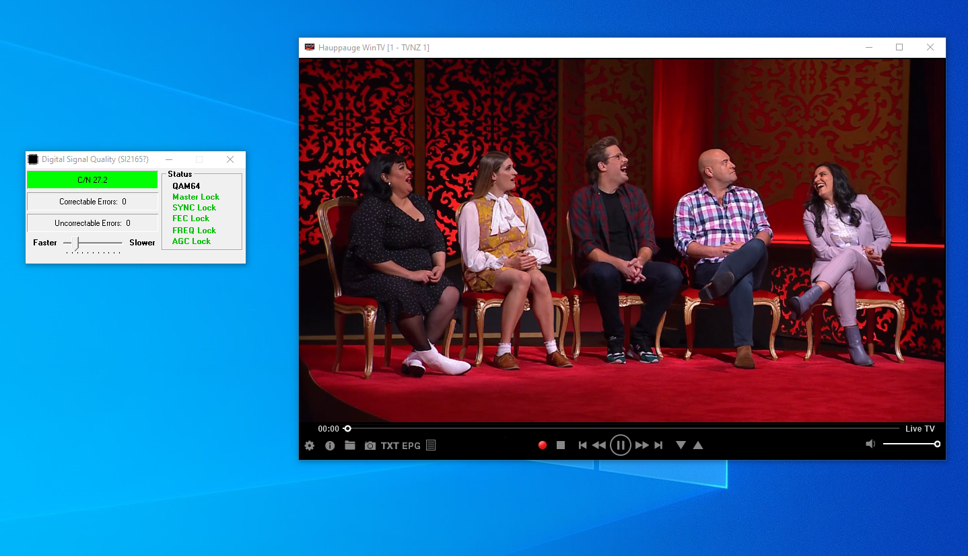Image resolution: width=968 pixels, height=556 pixels.
Task: Start recording with red record button
Action: [543, 445]
